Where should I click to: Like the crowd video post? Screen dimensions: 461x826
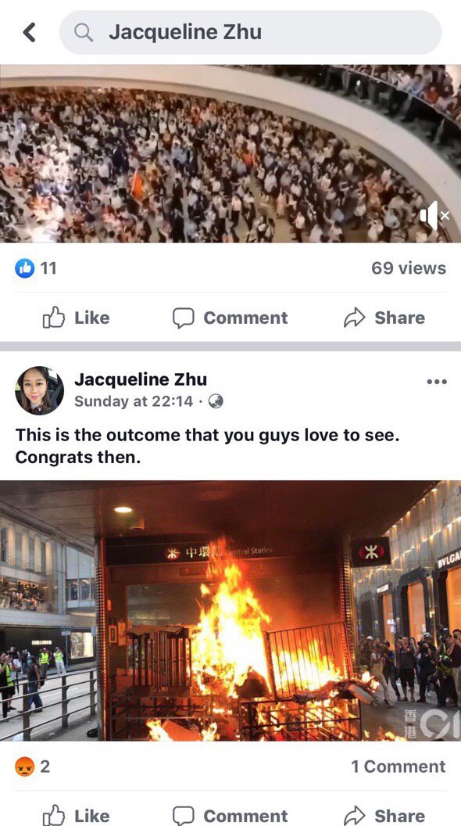pos(77,318)
